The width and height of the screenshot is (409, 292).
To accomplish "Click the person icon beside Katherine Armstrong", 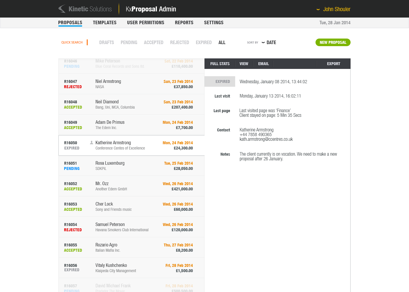I will click(91, 142).
